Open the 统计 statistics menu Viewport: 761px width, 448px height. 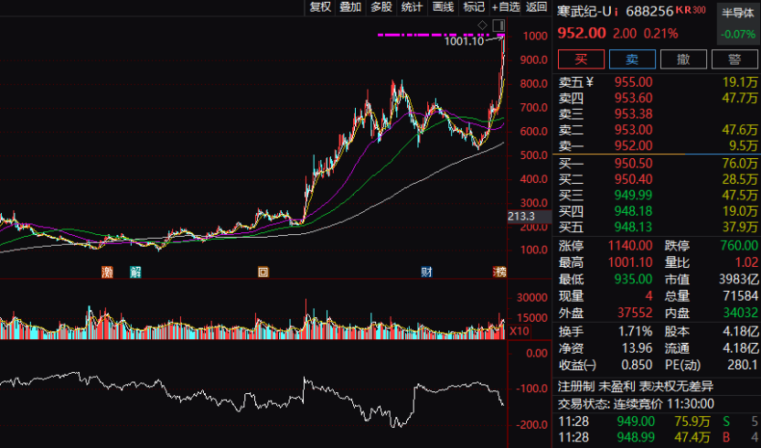click(x=412, y=6)
